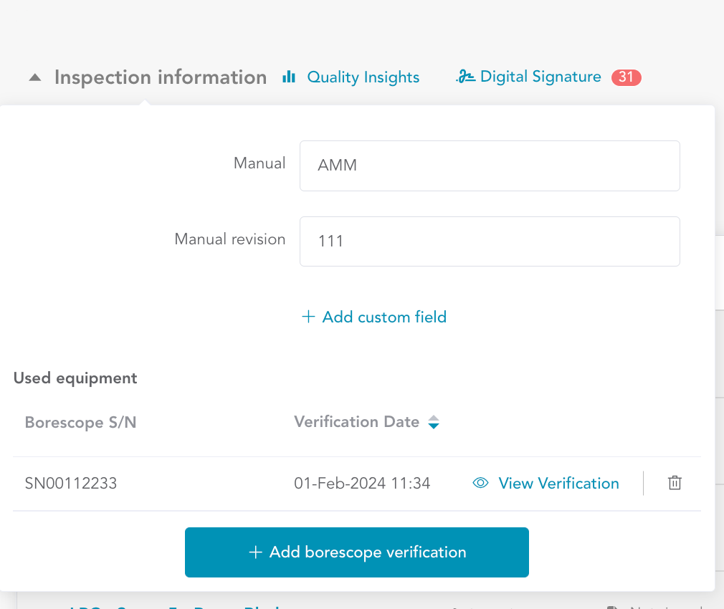The image size is (724, 609).
Task: Click the Manual revision field showing 111
Action: pyautogui.click(x=489, y=241)
